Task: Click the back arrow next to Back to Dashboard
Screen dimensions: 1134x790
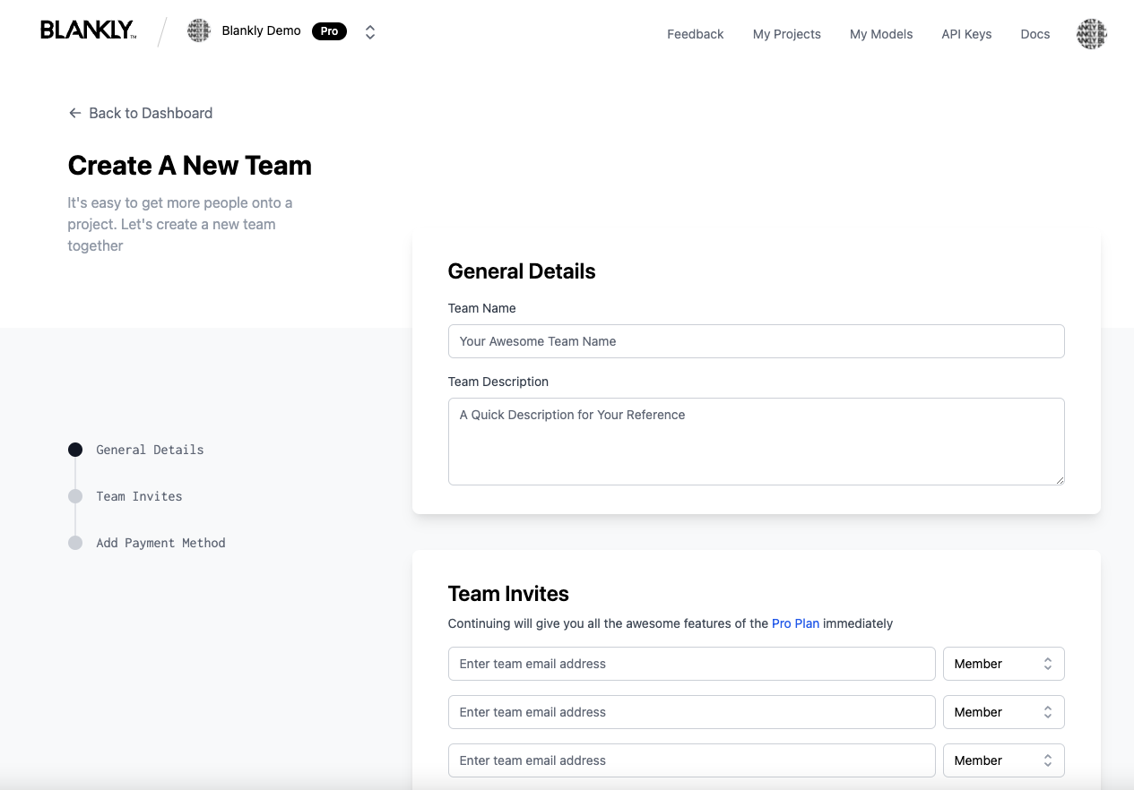Action: (x=74, y=113)
